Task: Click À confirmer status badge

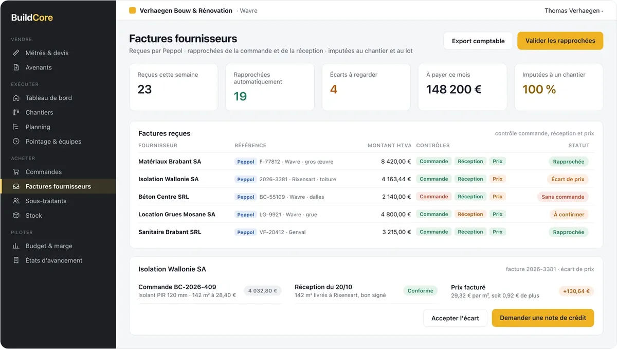Action: click(x=569, y=214)
